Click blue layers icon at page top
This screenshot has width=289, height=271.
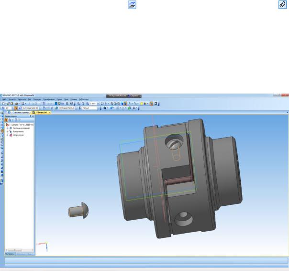[x=132, y=5]
